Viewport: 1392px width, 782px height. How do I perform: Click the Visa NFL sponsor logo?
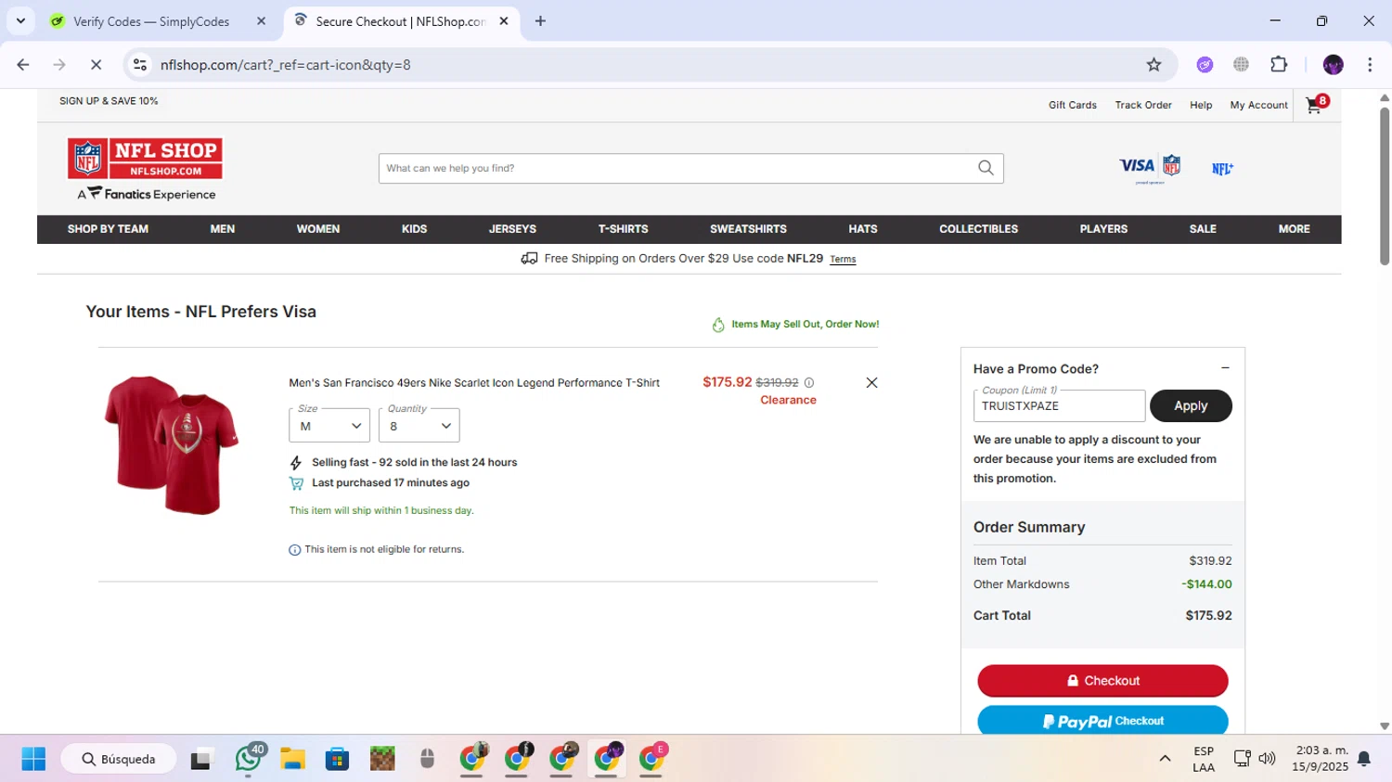click(1150, 168)
